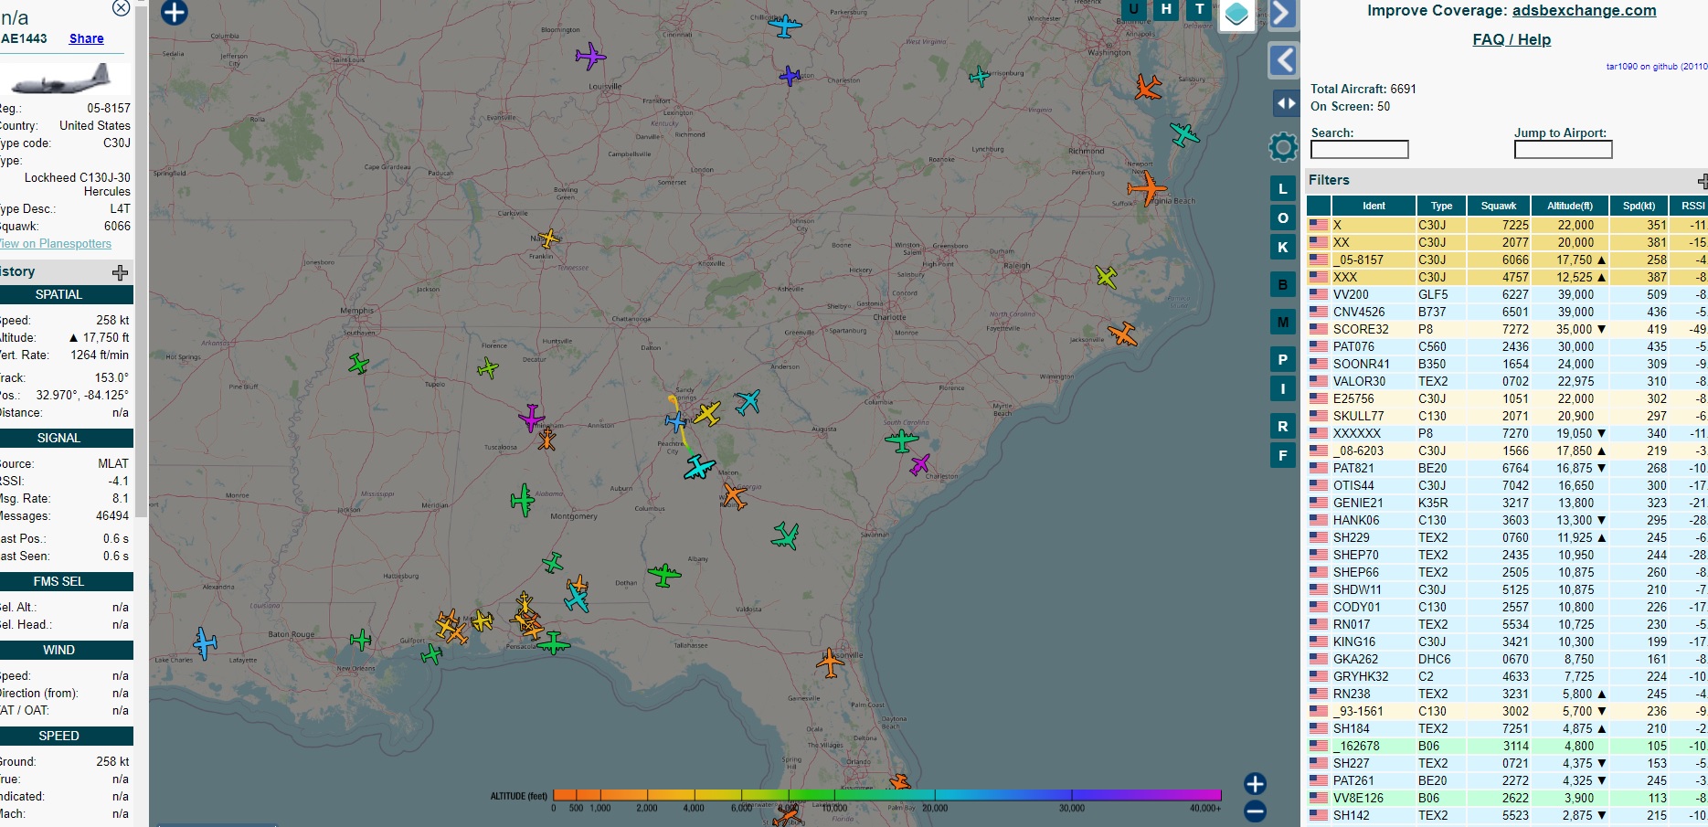Select the _05-8157 aircraft row
1708x827 pixels.
point(1507,260)
